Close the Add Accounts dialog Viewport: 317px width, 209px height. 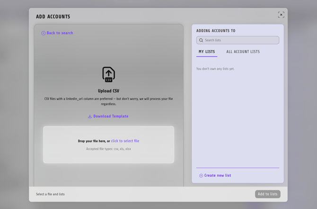tap(281, 15)
